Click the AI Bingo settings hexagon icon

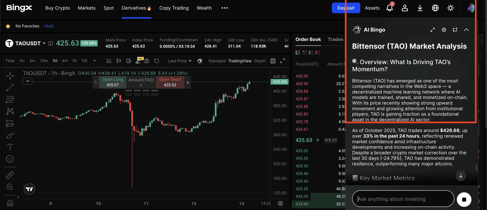click(444, 30)
